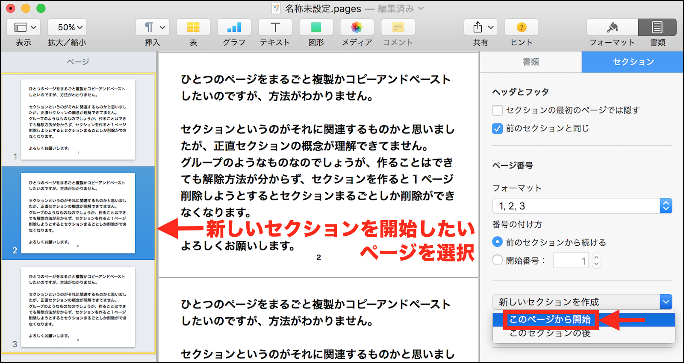684x363 pixels.
Task: Select page 2 thumbnail in sidebar
Action: (x=78, y=213)
